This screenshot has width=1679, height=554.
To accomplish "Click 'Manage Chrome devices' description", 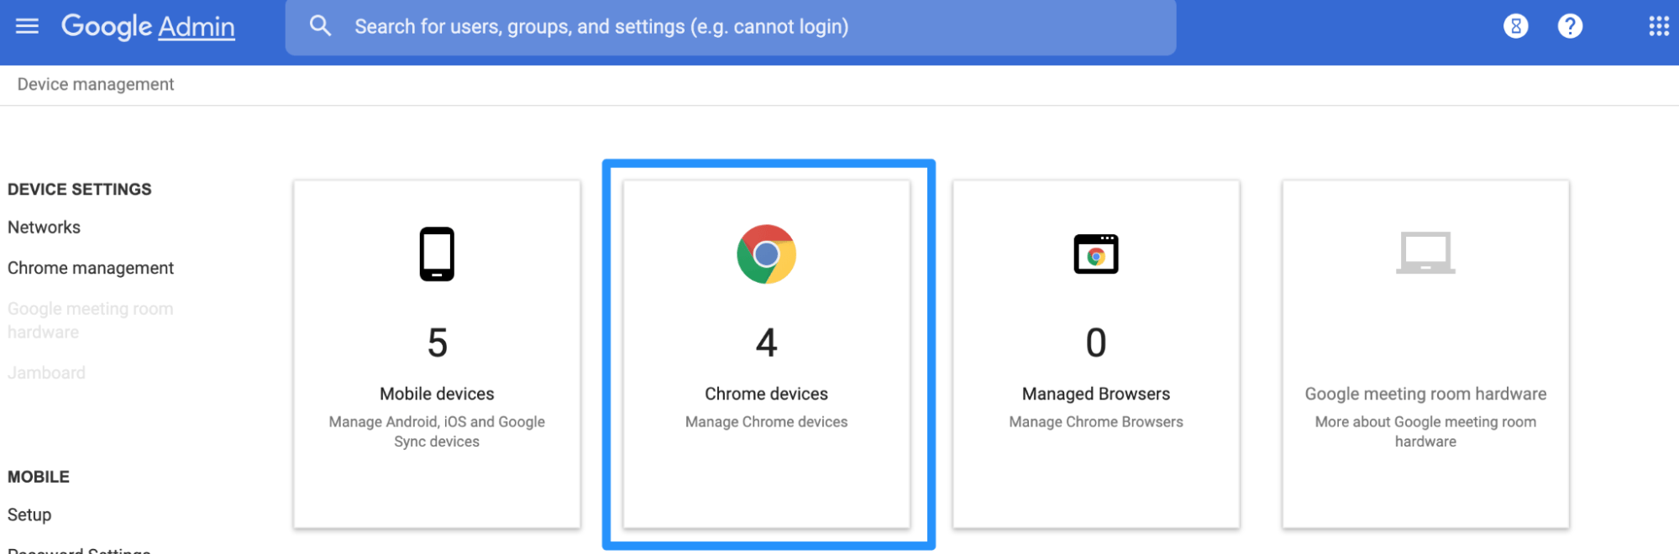I will [x=766, y=422].
